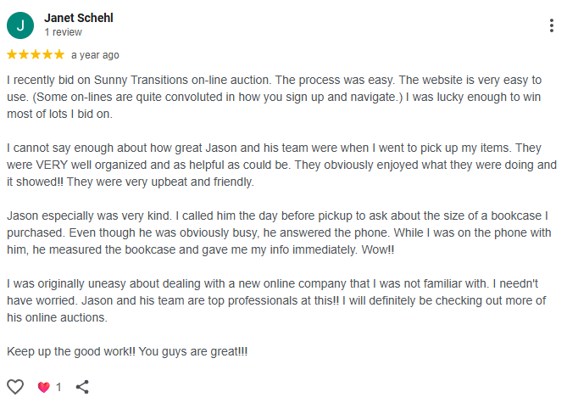Open Janet Schehl's profile name link
Screen dimensions: 567x403
pyautogui.click(x=79, y=18)
